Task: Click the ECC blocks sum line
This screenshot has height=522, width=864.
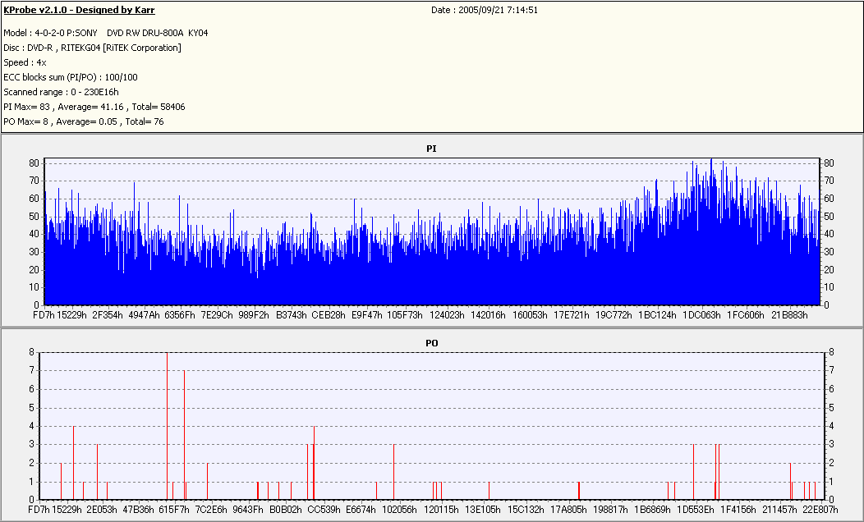Action: [x=71, y=78]
